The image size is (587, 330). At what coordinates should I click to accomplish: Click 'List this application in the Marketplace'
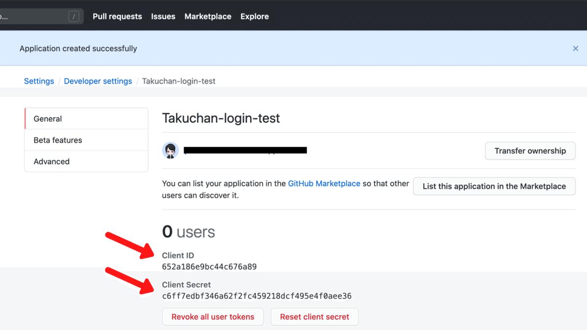[494, 186]
